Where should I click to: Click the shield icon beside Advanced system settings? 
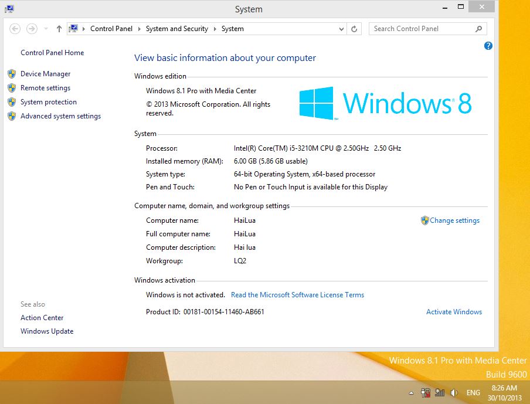12,116
